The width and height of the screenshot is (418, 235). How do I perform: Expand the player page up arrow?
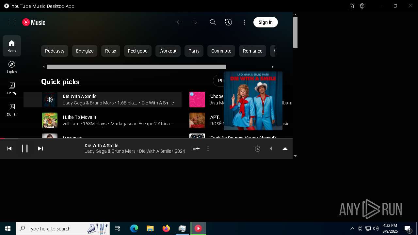tap(285, 149)
